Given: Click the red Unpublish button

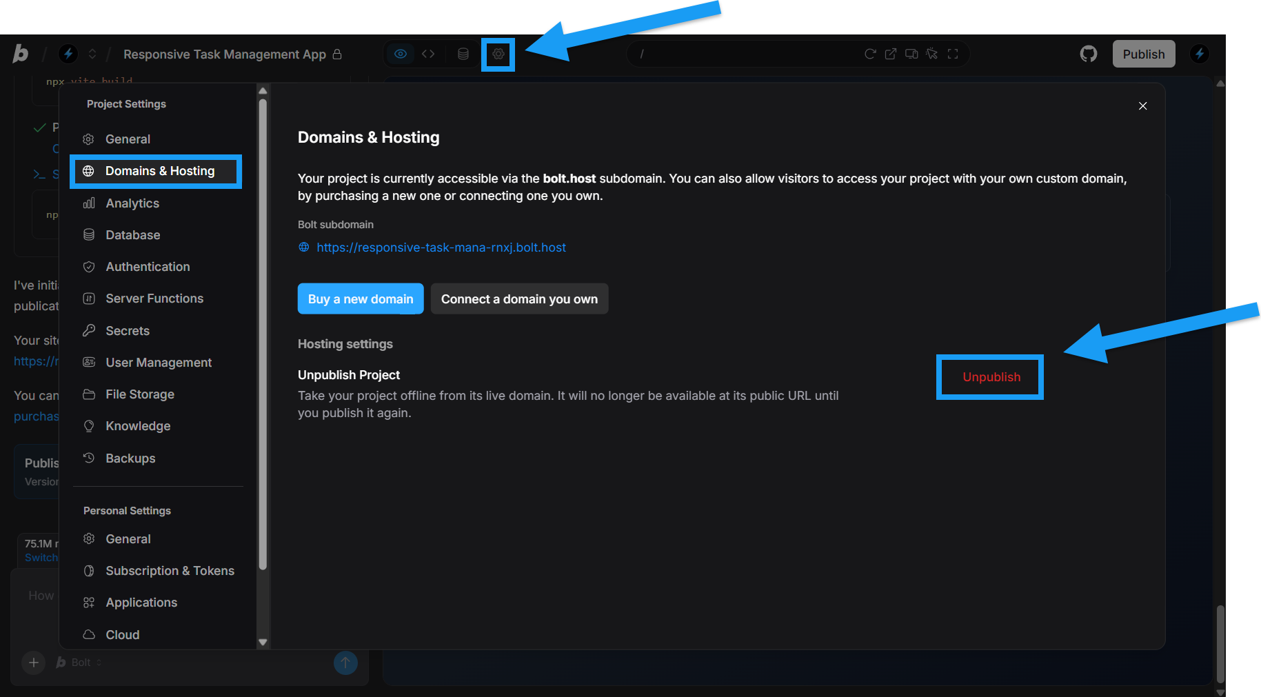Looking at the screenshot, I should click(x=991, y=377).
